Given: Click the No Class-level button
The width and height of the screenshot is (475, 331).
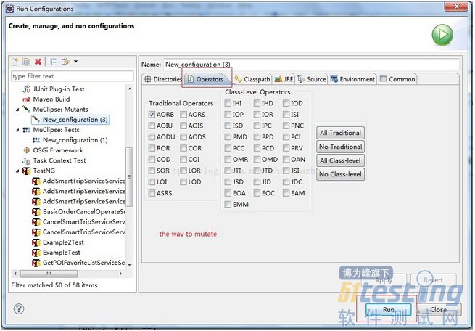Looking at the screenshot, I should [341, 175].
